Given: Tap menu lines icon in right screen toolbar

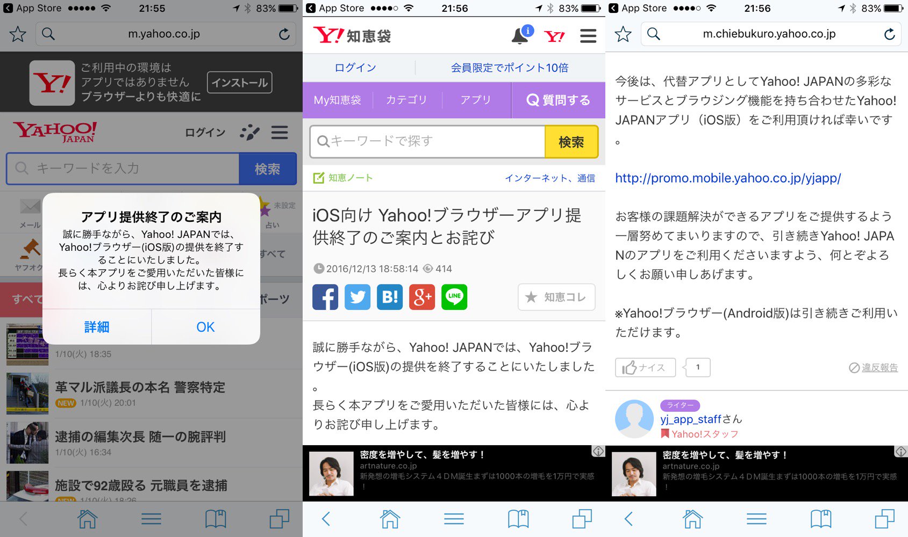Looking at the screenshot, I should (756, 519).
